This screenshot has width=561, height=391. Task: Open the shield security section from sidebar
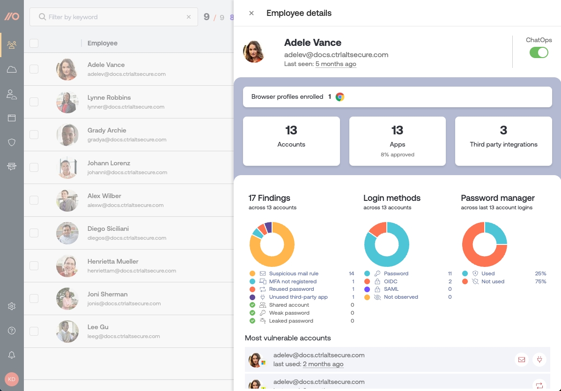coord(11,142)
